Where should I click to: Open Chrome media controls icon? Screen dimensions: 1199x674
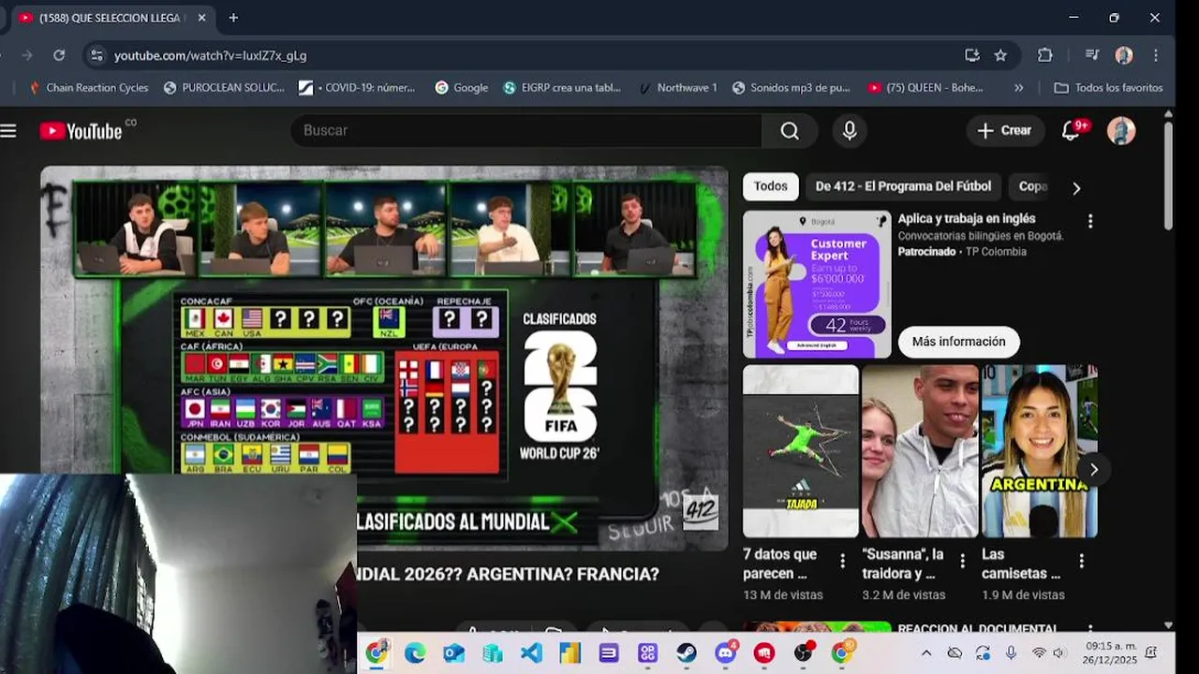1092,55
